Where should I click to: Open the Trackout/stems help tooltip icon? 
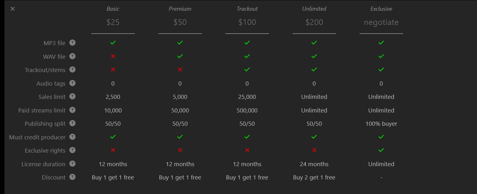72,70
